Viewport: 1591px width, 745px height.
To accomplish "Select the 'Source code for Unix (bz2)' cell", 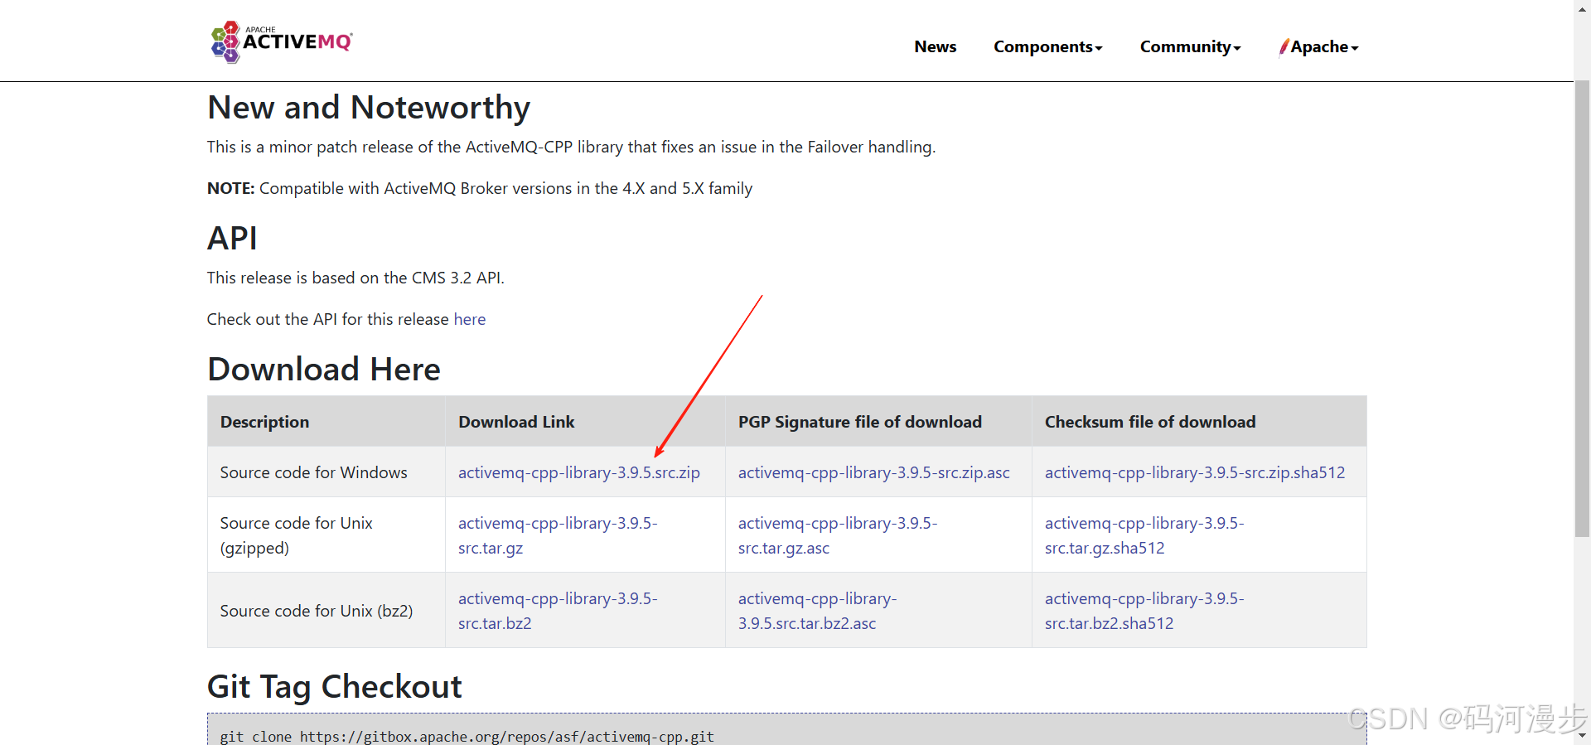I will click(x=326, y=611).
